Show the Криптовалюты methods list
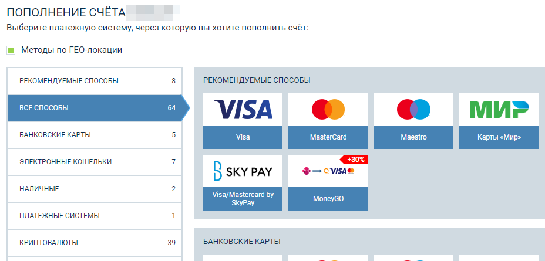The image size is (545, 261). pyautogui.click(x=94, y=243)
